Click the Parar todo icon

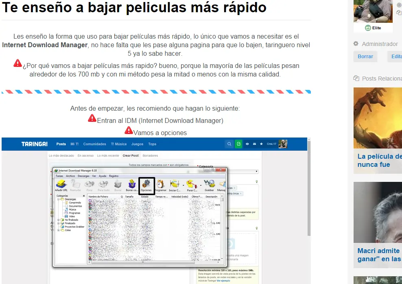coord(103,184)
